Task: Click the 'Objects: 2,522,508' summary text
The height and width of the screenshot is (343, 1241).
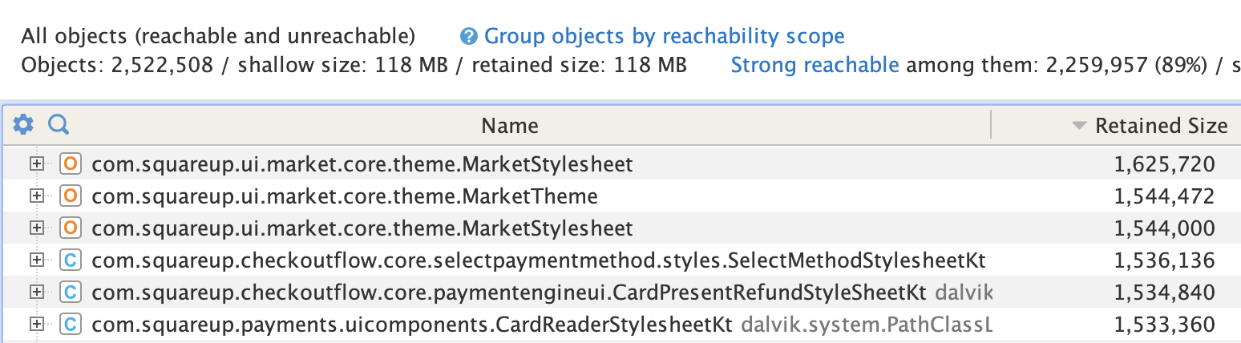Action: (117, 65)
